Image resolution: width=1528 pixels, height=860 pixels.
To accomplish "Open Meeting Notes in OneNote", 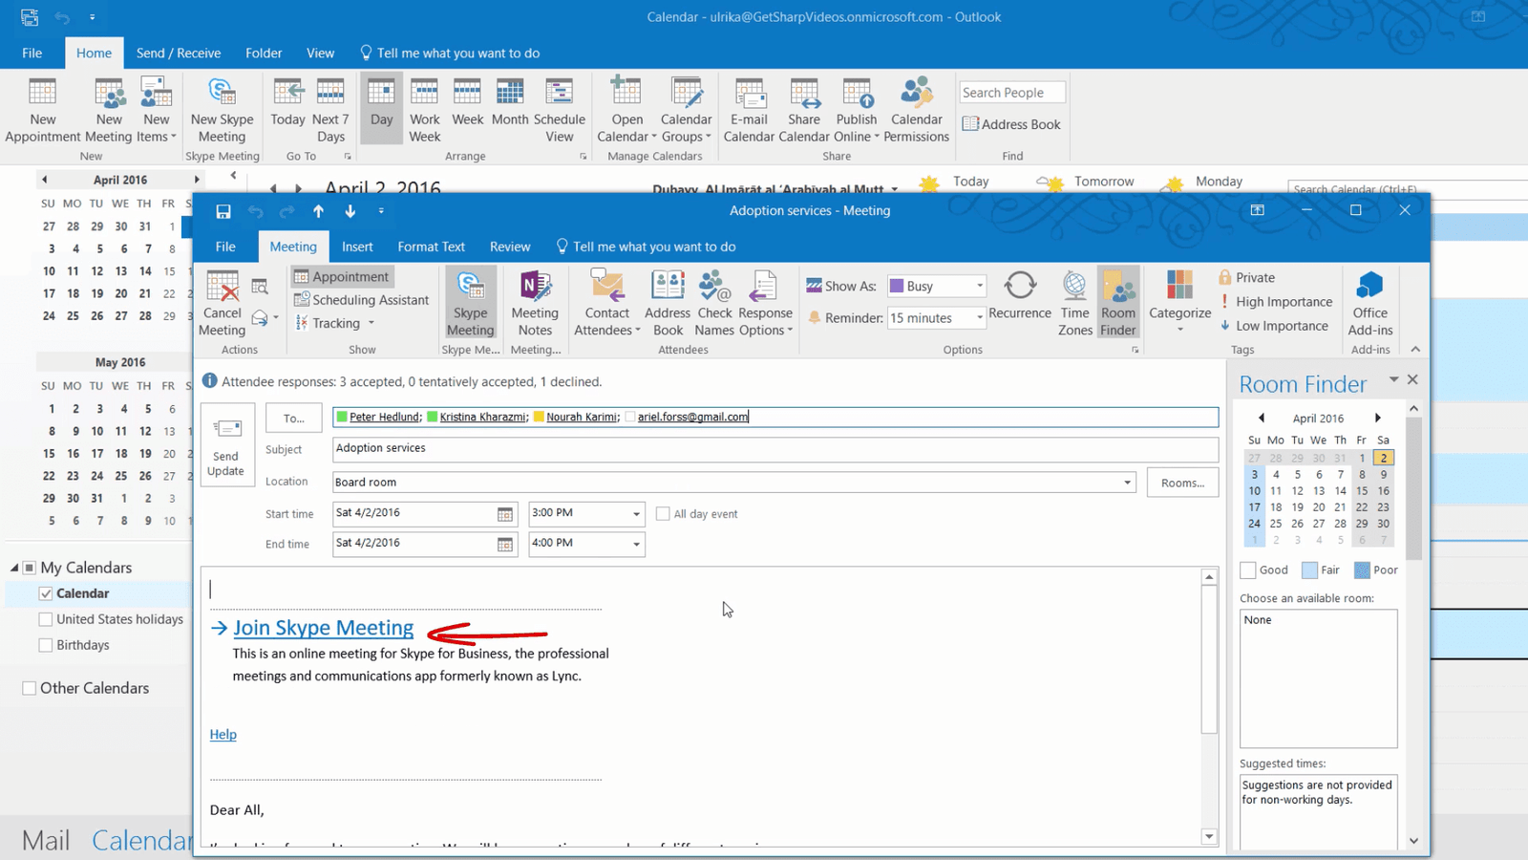I will 535,302.
